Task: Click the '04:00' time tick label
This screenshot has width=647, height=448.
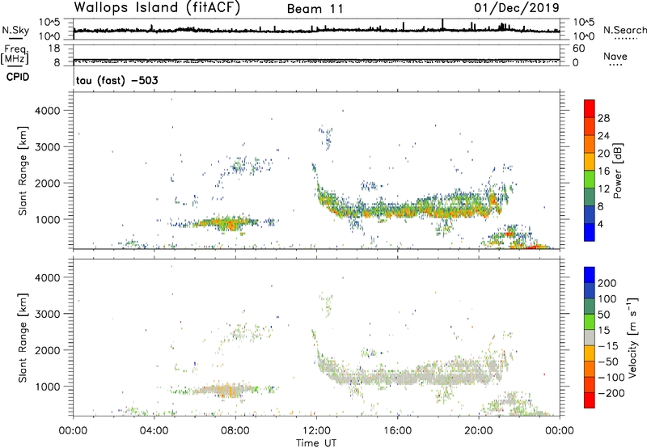Action: 154,431
